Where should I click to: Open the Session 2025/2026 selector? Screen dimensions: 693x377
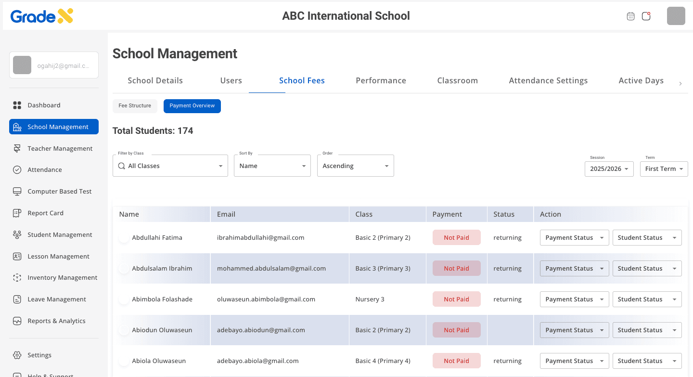coord(609,169)
